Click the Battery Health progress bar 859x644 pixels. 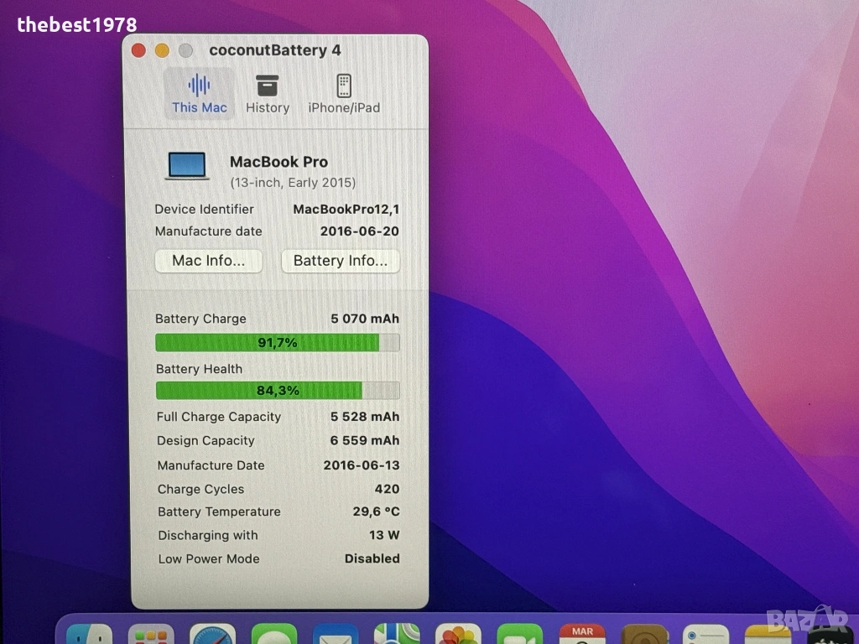tap(277, 391)
